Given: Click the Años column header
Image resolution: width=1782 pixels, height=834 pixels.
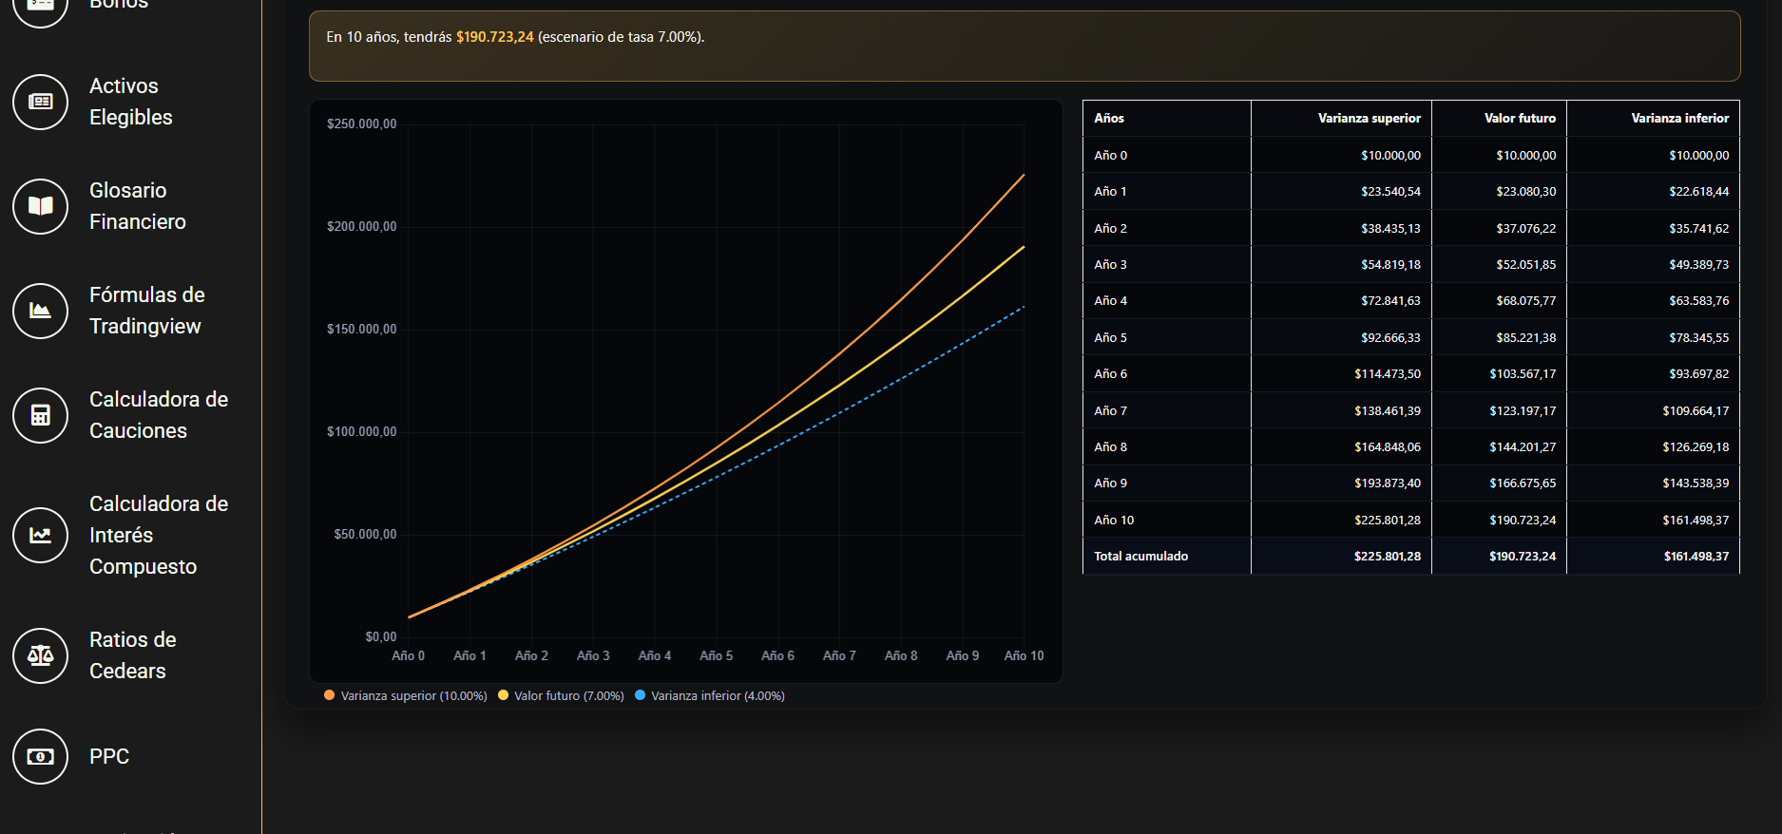Looking at the screenshot, I should 1109,119.
